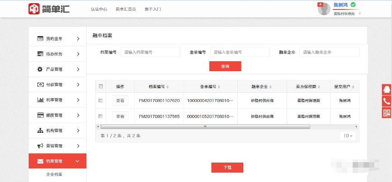The width and height of the screenshot is (392, 182).
Task: Click the red 查询 button
Action: [x=225, y=66]
